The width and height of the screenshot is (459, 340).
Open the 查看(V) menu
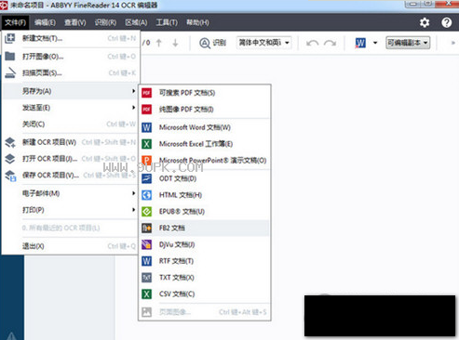click(x=75, y=22)
